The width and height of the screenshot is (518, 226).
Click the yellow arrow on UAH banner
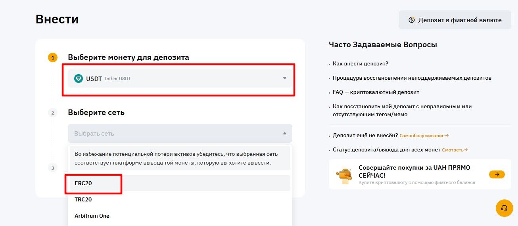tap(497, 174)
